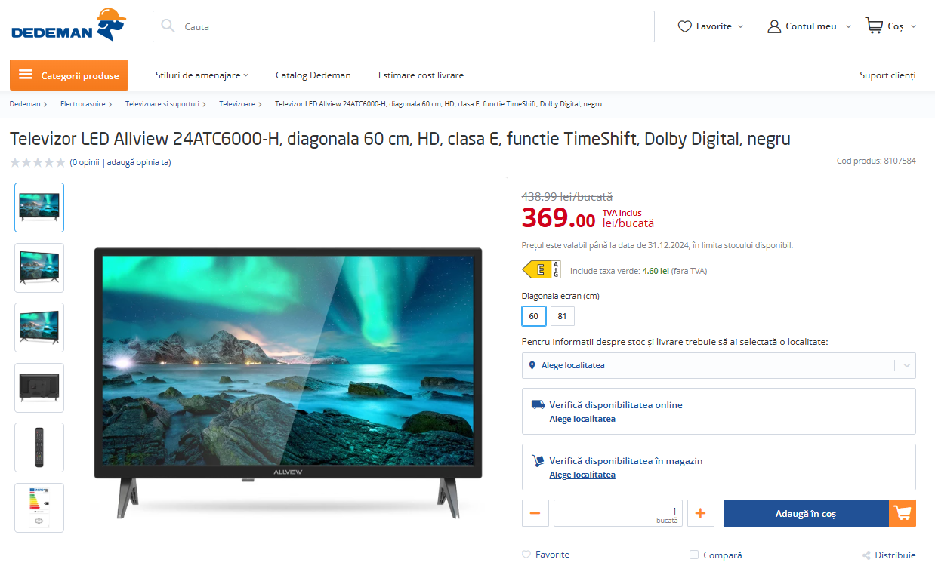Increase quantity with the plus button
935x578 pixels.
coord(700,513)
